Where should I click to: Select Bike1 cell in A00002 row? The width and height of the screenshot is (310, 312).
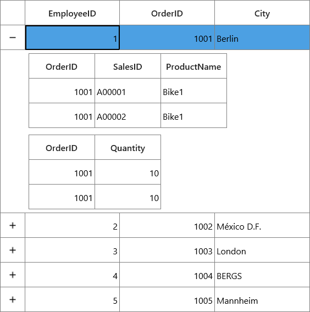[x=193, y=115]
